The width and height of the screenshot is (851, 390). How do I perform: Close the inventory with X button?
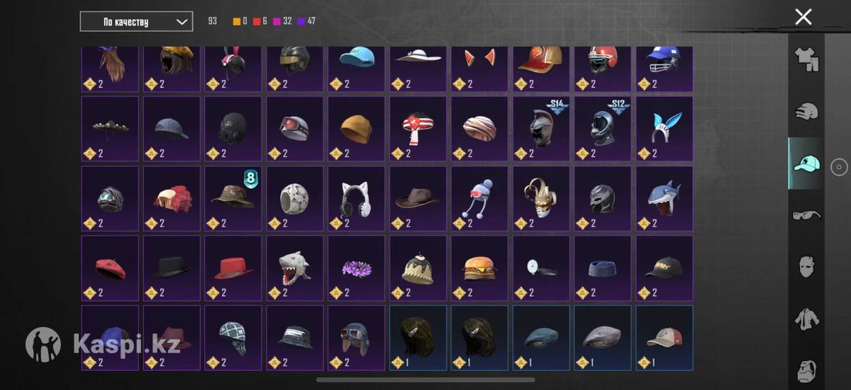coord(803,17)
